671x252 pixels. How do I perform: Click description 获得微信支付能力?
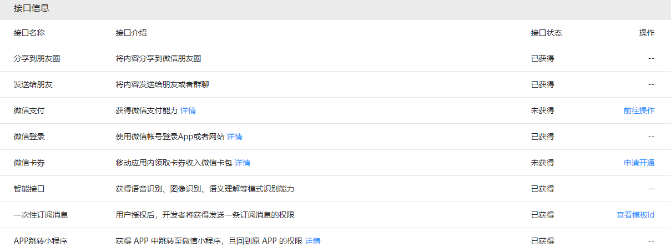[x=147, y=110]
